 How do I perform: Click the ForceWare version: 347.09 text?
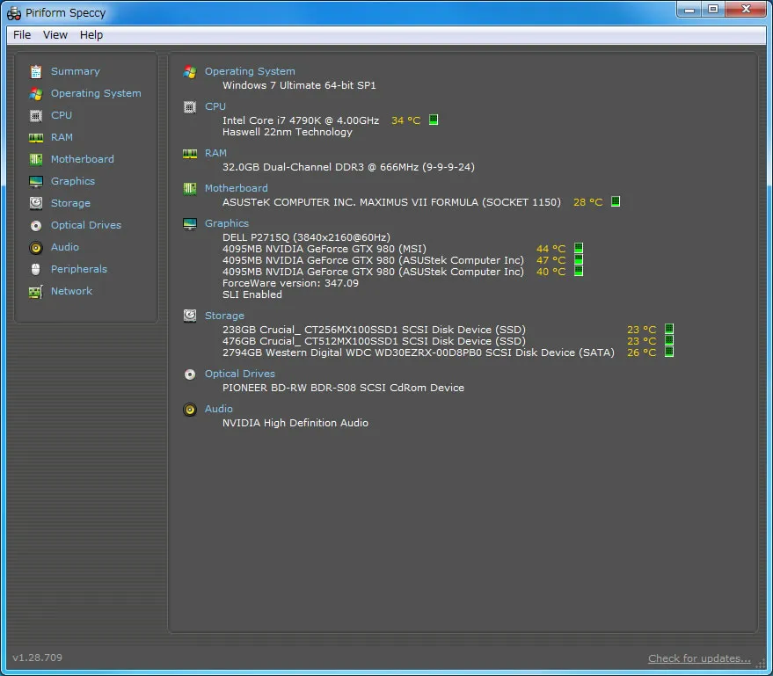(x=290, y=283)
